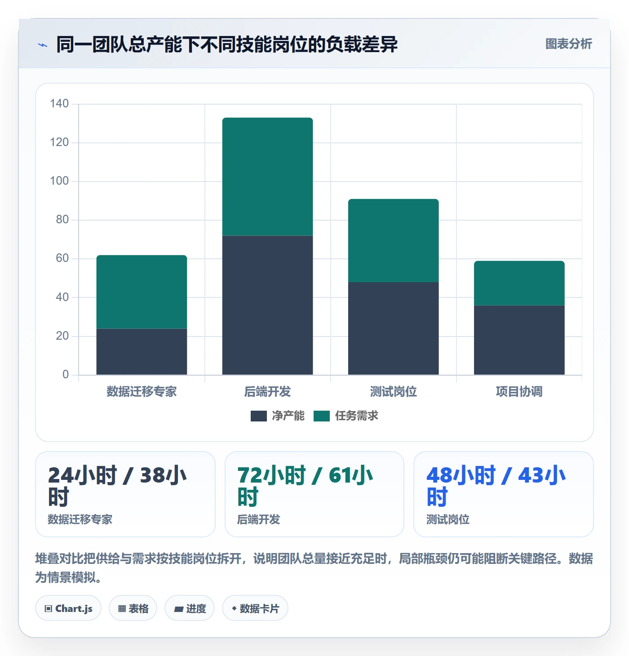
Task: Click the 后端开发 caption under second card
Action: [x=258, y=520]
